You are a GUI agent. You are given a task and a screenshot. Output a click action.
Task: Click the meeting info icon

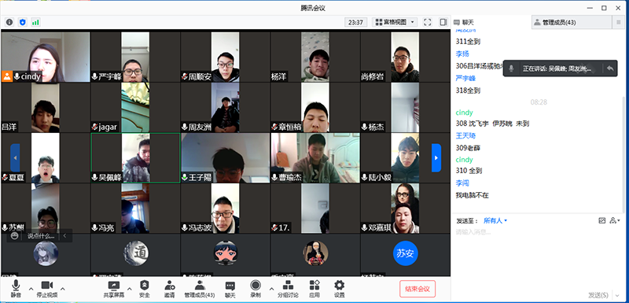pos(9,22)
